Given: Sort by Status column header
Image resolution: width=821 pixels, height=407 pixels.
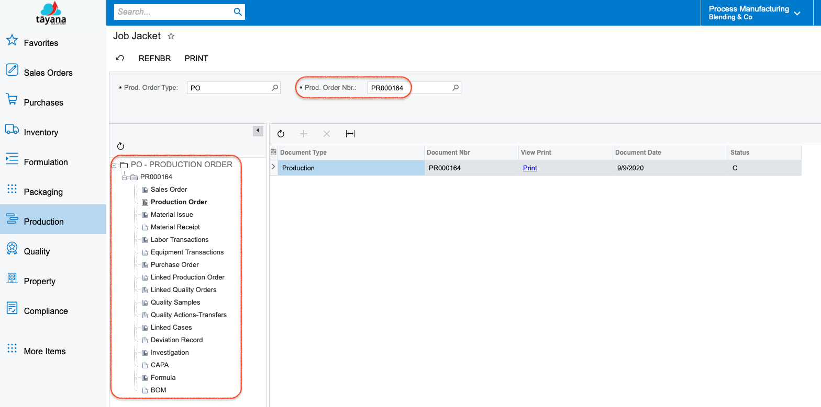Looking at the screenshot, I should click(x=764, y=153).
